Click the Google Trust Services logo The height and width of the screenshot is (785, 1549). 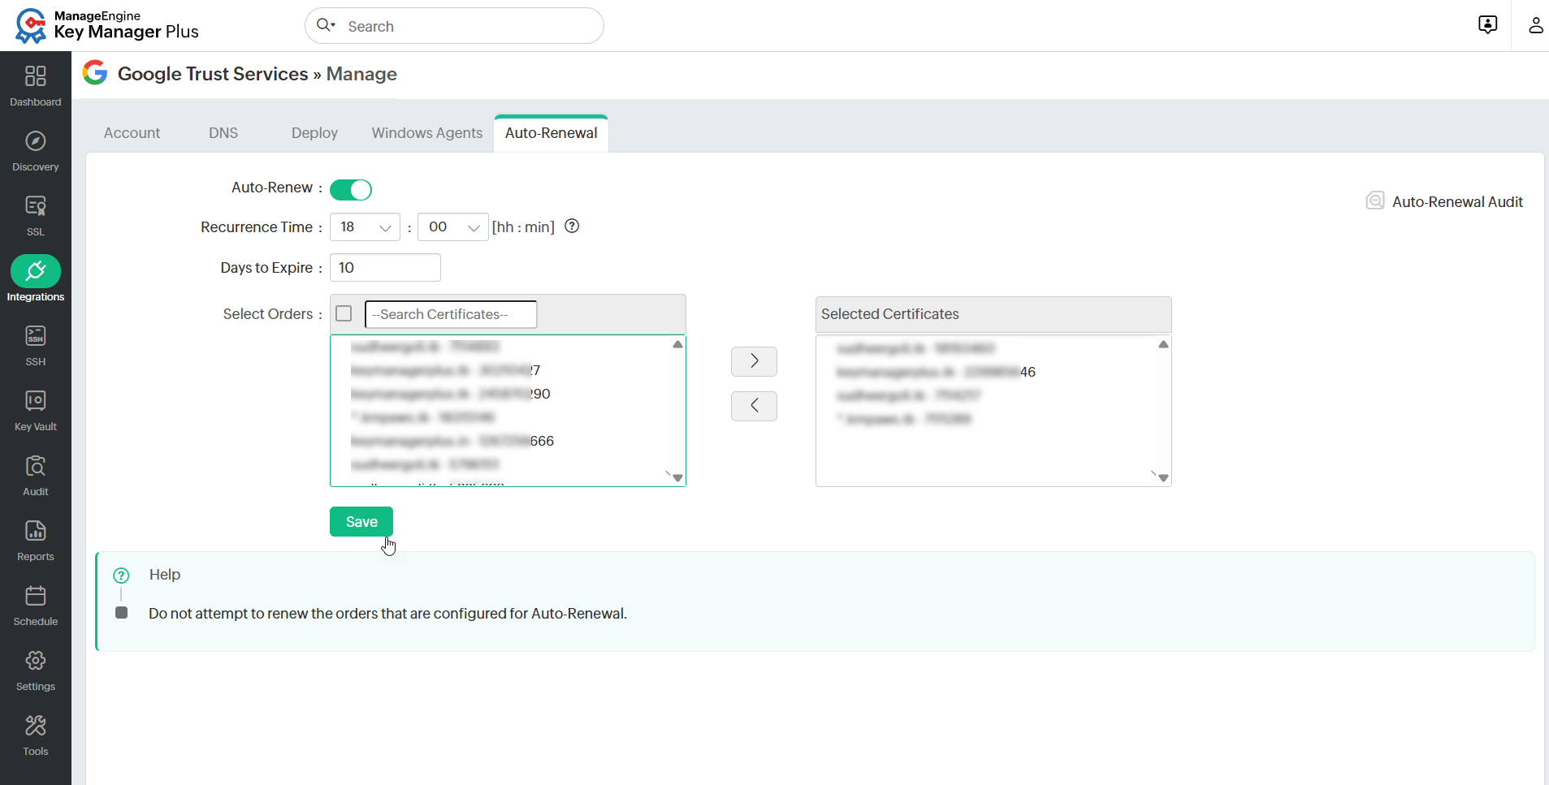tap(95, 73)
